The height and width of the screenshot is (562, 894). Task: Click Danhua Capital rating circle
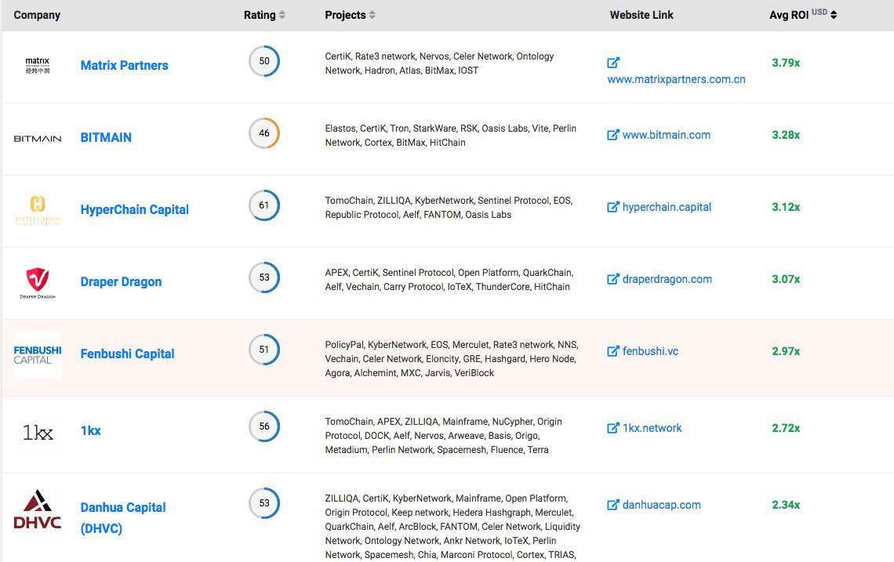click(x=264, y=502)
